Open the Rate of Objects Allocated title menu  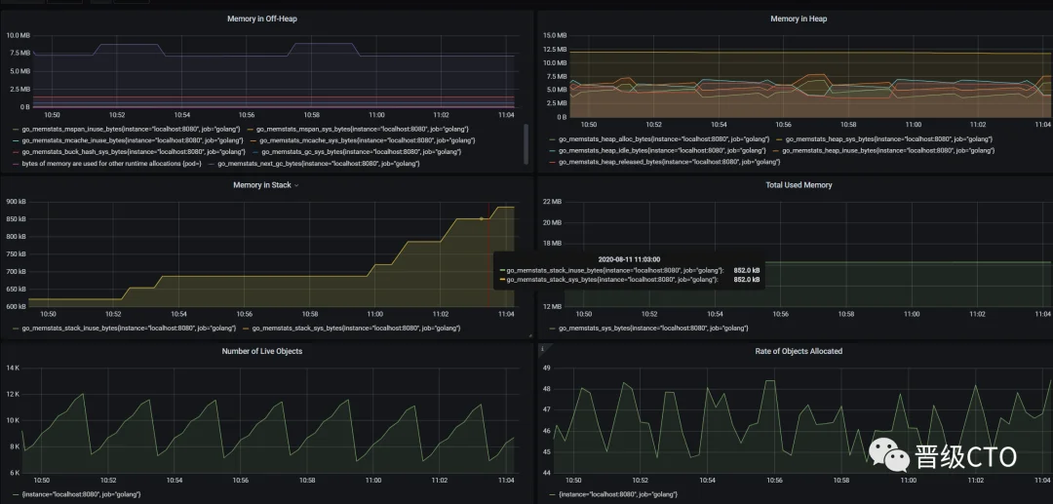[x=798, y=351]
